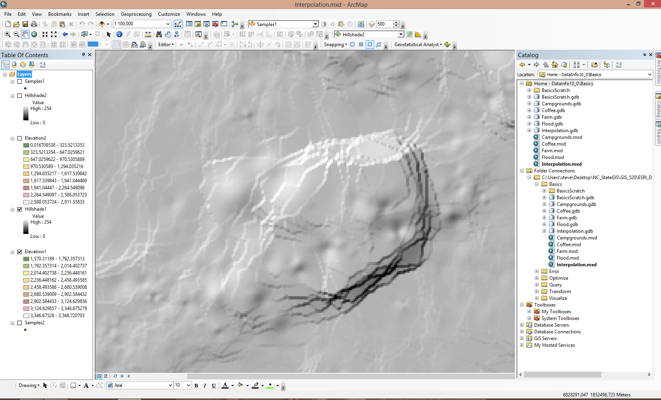The height and width of the screenshot is (400, 661).
Task: Switch TOC to List By Source
Action: pos(14,65)
